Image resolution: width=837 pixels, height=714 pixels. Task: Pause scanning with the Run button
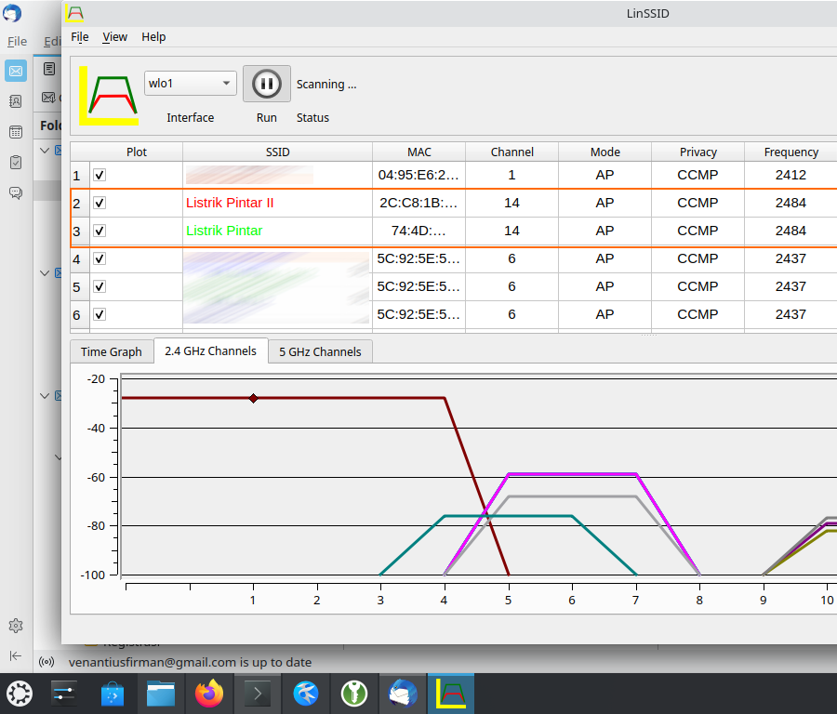tap(266, 84)
